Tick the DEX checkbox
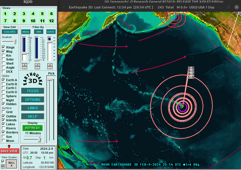 pos(3,71)
